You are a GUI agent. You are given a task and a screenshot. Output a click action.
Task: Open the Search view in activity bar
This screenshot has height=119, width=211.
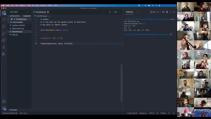(4, 20)
